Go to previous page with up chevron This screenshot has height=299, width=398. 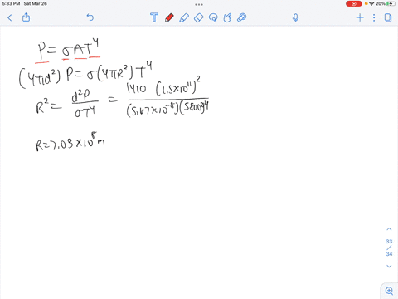click(389, 229)
